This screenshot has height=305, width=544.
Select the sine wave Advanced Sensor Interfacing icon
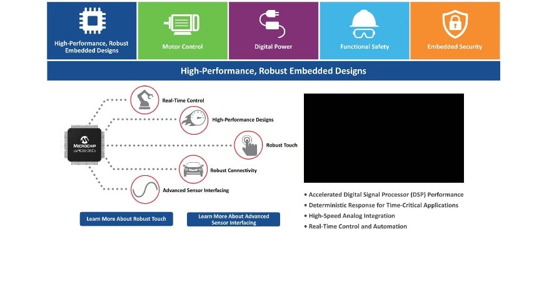[144, 190]
